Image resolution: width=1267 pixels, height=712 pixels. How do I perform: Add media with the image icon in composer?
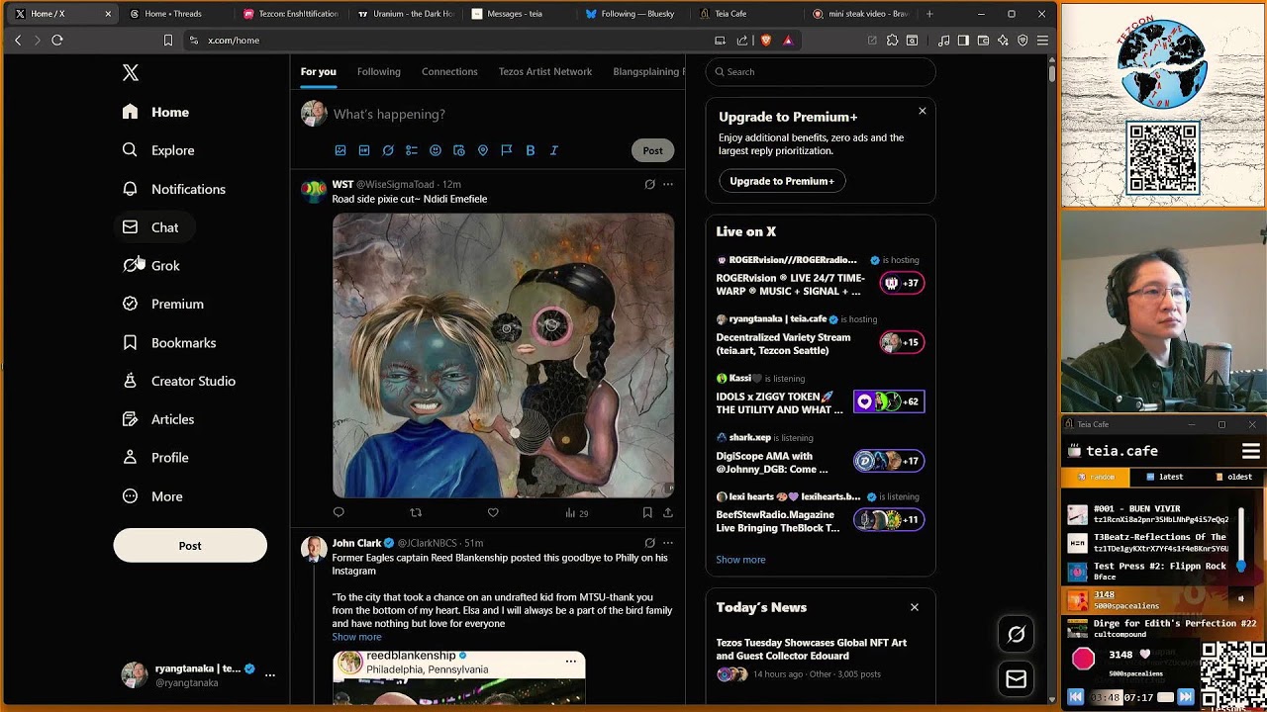coord(341,150)
